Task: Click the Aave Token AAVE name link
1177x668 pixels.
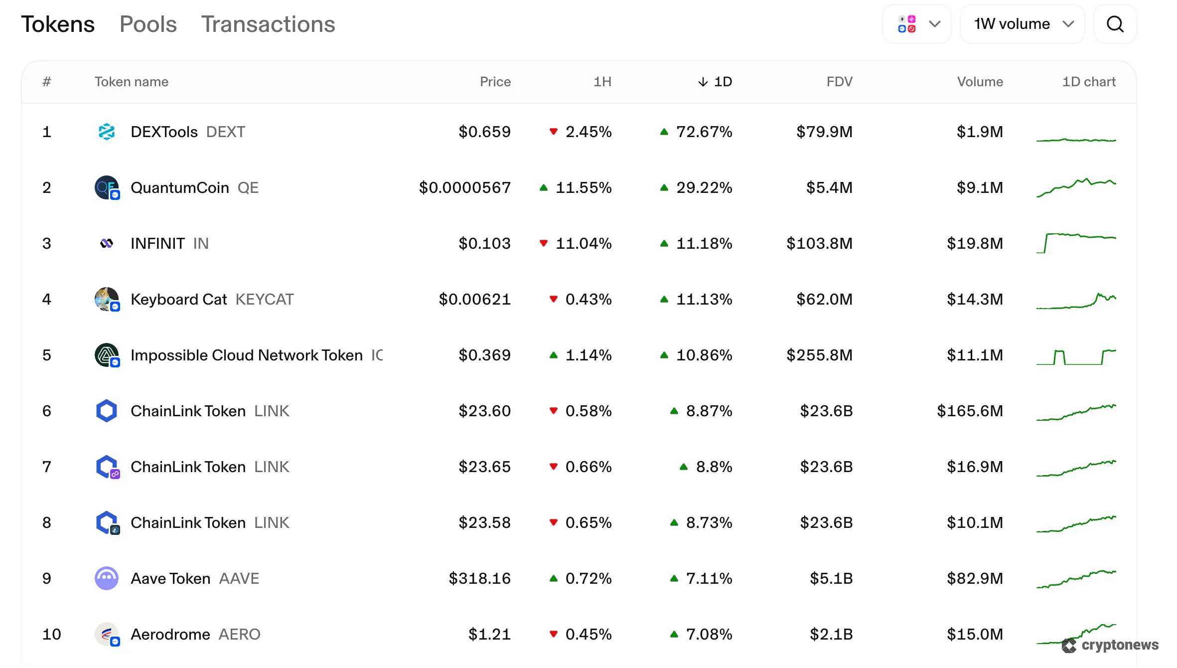Action: click(171, 578)
